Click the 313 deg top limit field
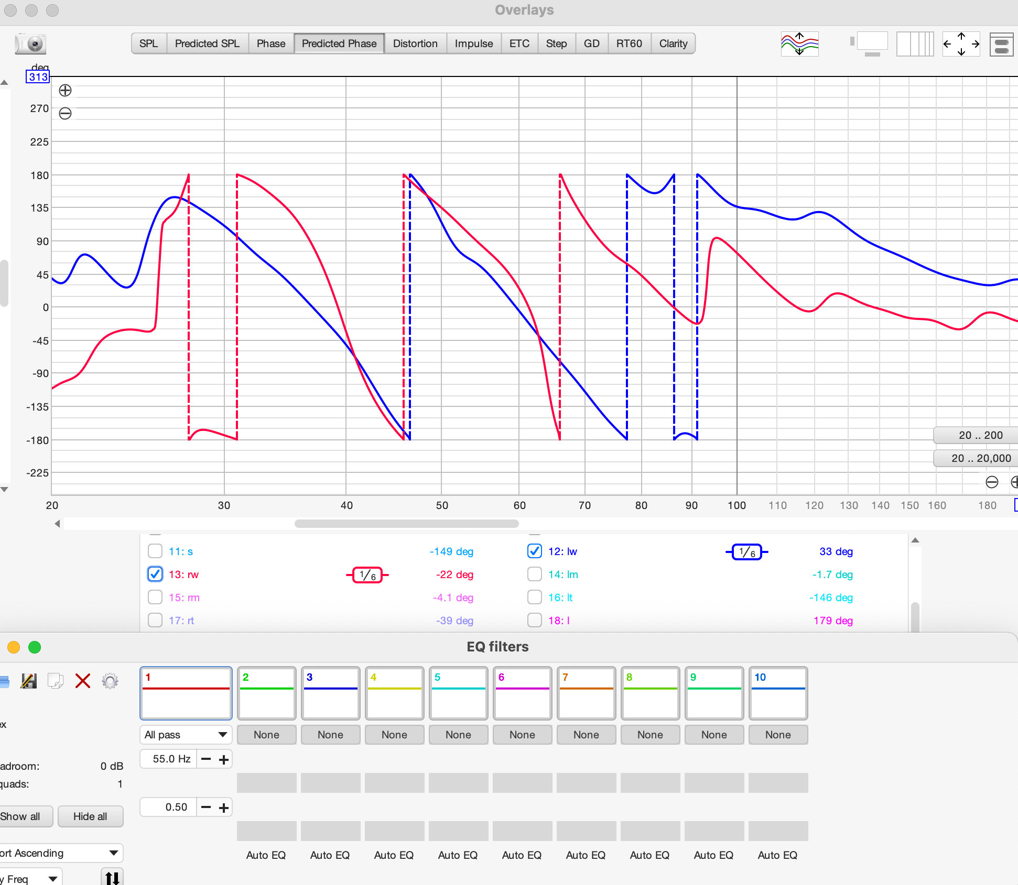This screenshot has height=885, width=1018. 38,77
